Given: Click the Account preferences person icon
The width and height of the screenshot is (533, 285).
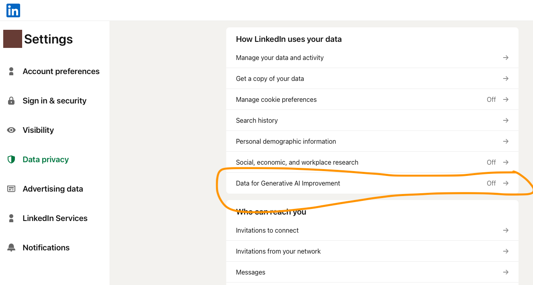Looking at the screenshot, I should pyautogui.click(x=11, y=71).
